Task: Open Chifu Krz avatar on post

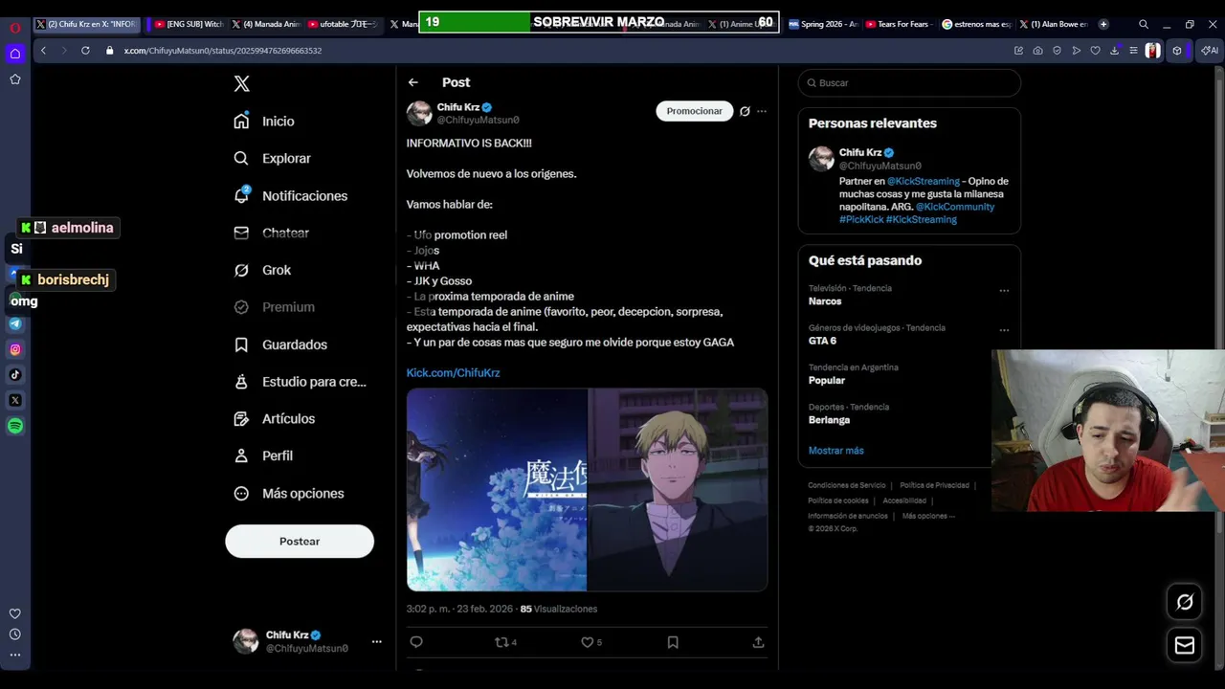Action: pos(419,113)
